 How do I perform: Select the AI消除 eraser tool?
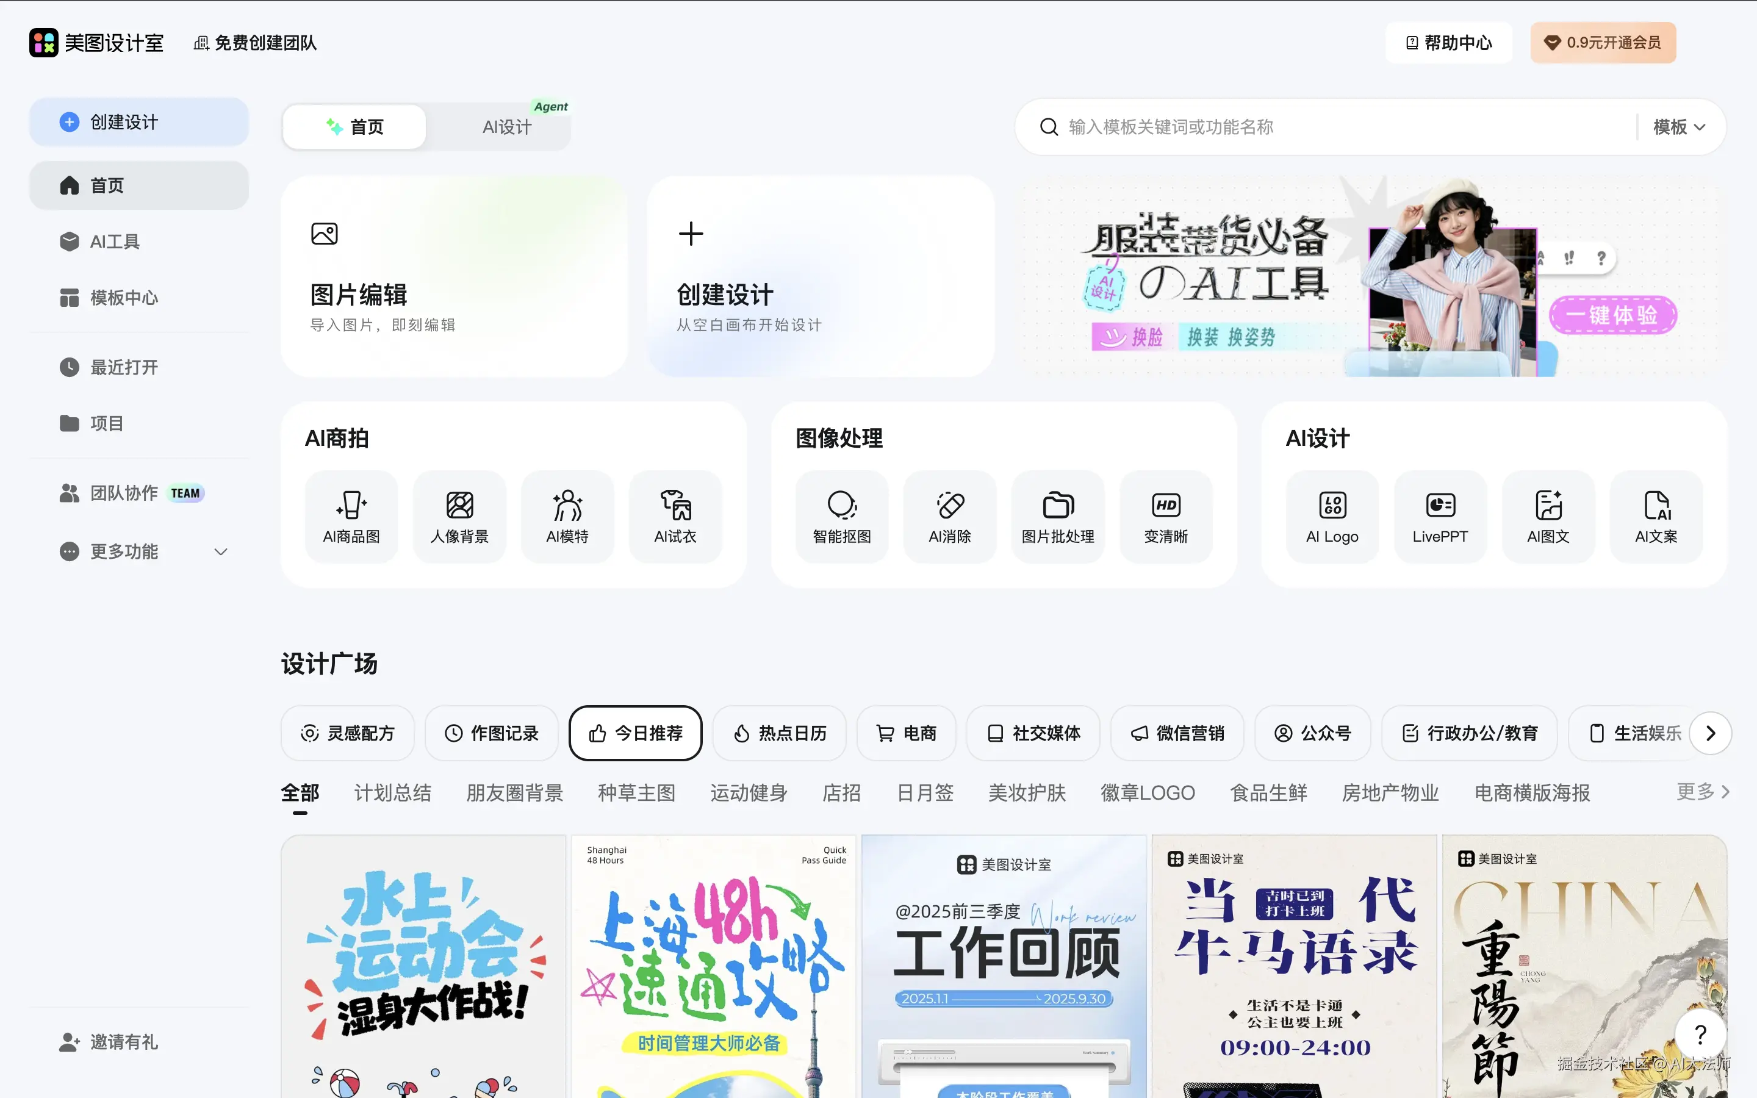950,516
